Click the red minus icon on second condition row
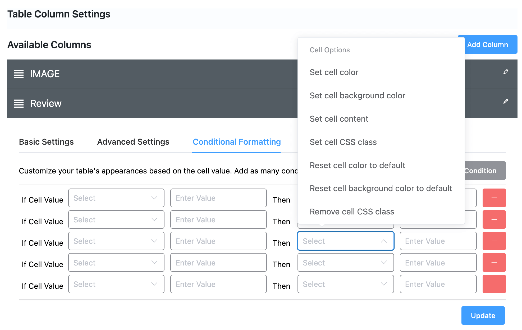This screenshot has width=522, height=330. [x=494, y=219]
